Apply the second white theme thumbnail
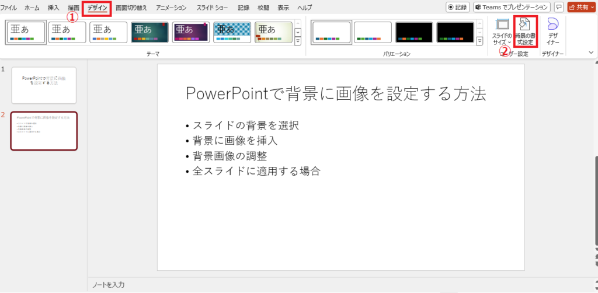The height and width of the screenshot is (293, 598). coord(67,32)
